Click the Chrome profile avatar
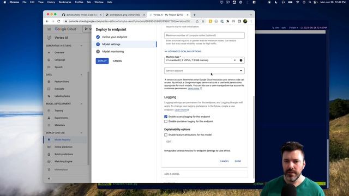349x196 pixels. (x=245, y=21)
